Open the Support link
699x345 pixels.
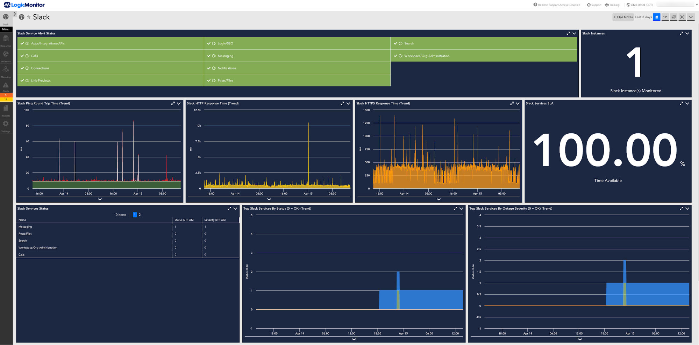[594, 5]
